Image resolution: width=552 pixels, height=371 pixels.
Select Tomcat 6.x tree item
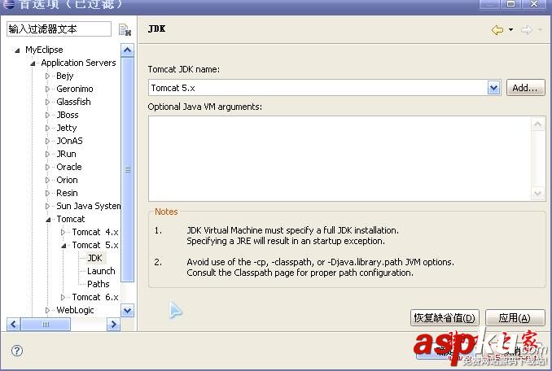(x=95, y=297)
